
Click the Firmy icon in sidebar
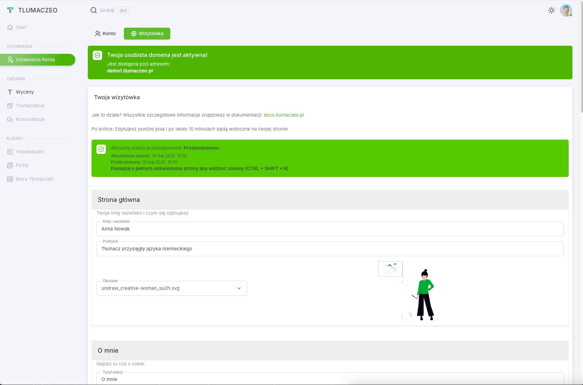[10, 165]
